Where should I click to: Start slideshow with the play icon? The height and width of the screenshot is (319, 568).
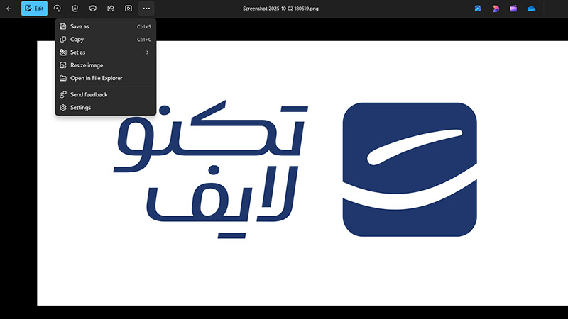point(129,9)
